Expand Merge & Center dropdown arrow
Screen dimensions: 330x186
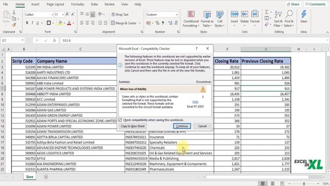pyautogui.click(x=139, y=23)
